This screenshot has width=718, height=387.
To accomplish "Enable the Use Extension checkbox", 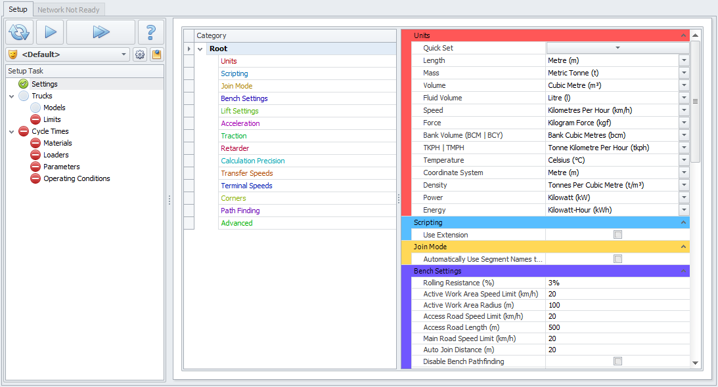I will pos(617,235).
